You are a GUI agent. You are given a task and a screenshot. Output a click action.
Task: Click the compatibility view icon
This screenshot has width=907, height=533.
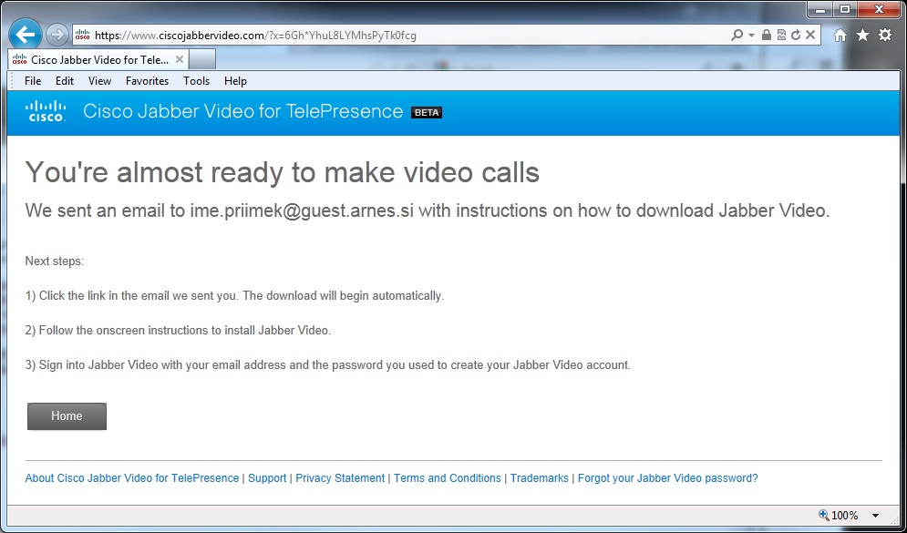pyautogui.click(x=781, y=35)
